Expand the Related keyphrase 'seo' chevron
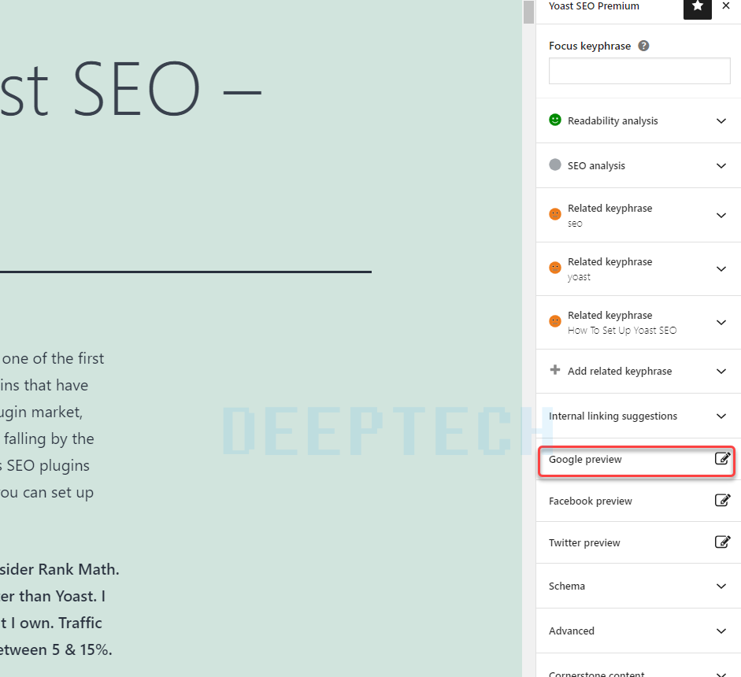 721,216
